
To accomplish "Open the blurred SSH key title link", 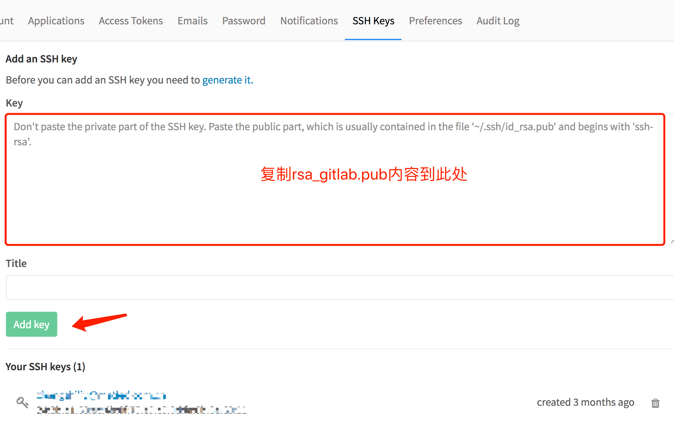I will pos(101,395).
